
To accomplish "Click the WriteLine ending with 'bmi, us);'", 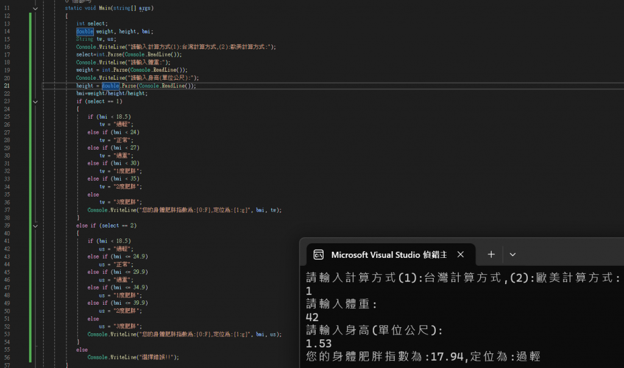I will (x=184, y=334).
